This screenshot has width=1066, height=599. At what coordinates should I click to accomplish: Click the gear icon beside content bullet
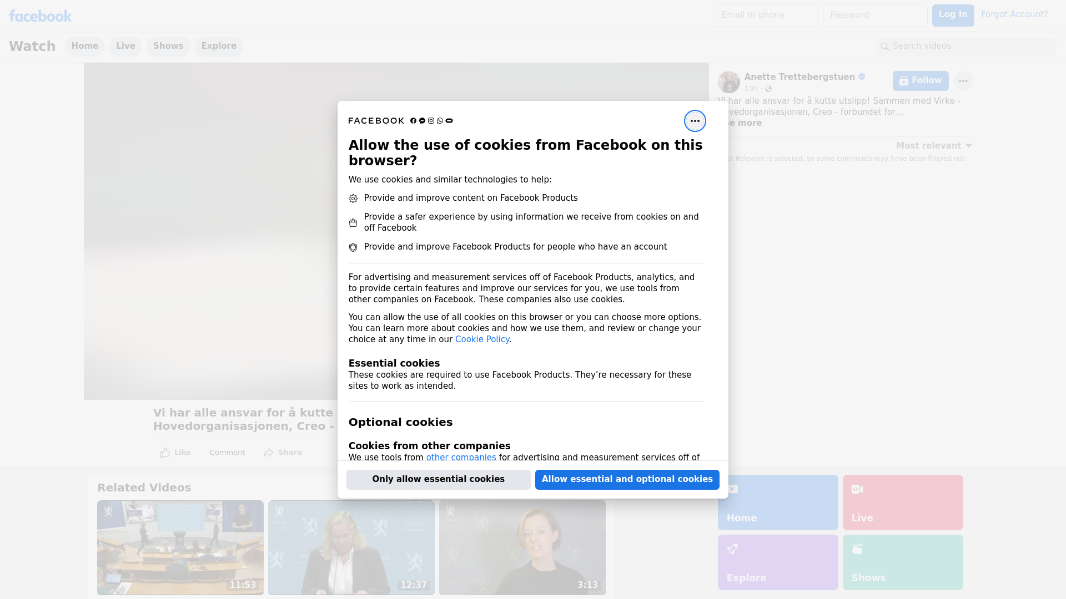[x=353, y=199]
